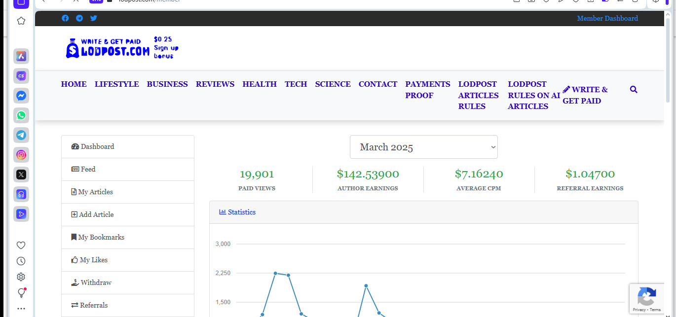The height and width of the screenshot is (317, 676).
Task: Open the bookmarks star icon in browser sidebar
Action: tap(21, 21)
